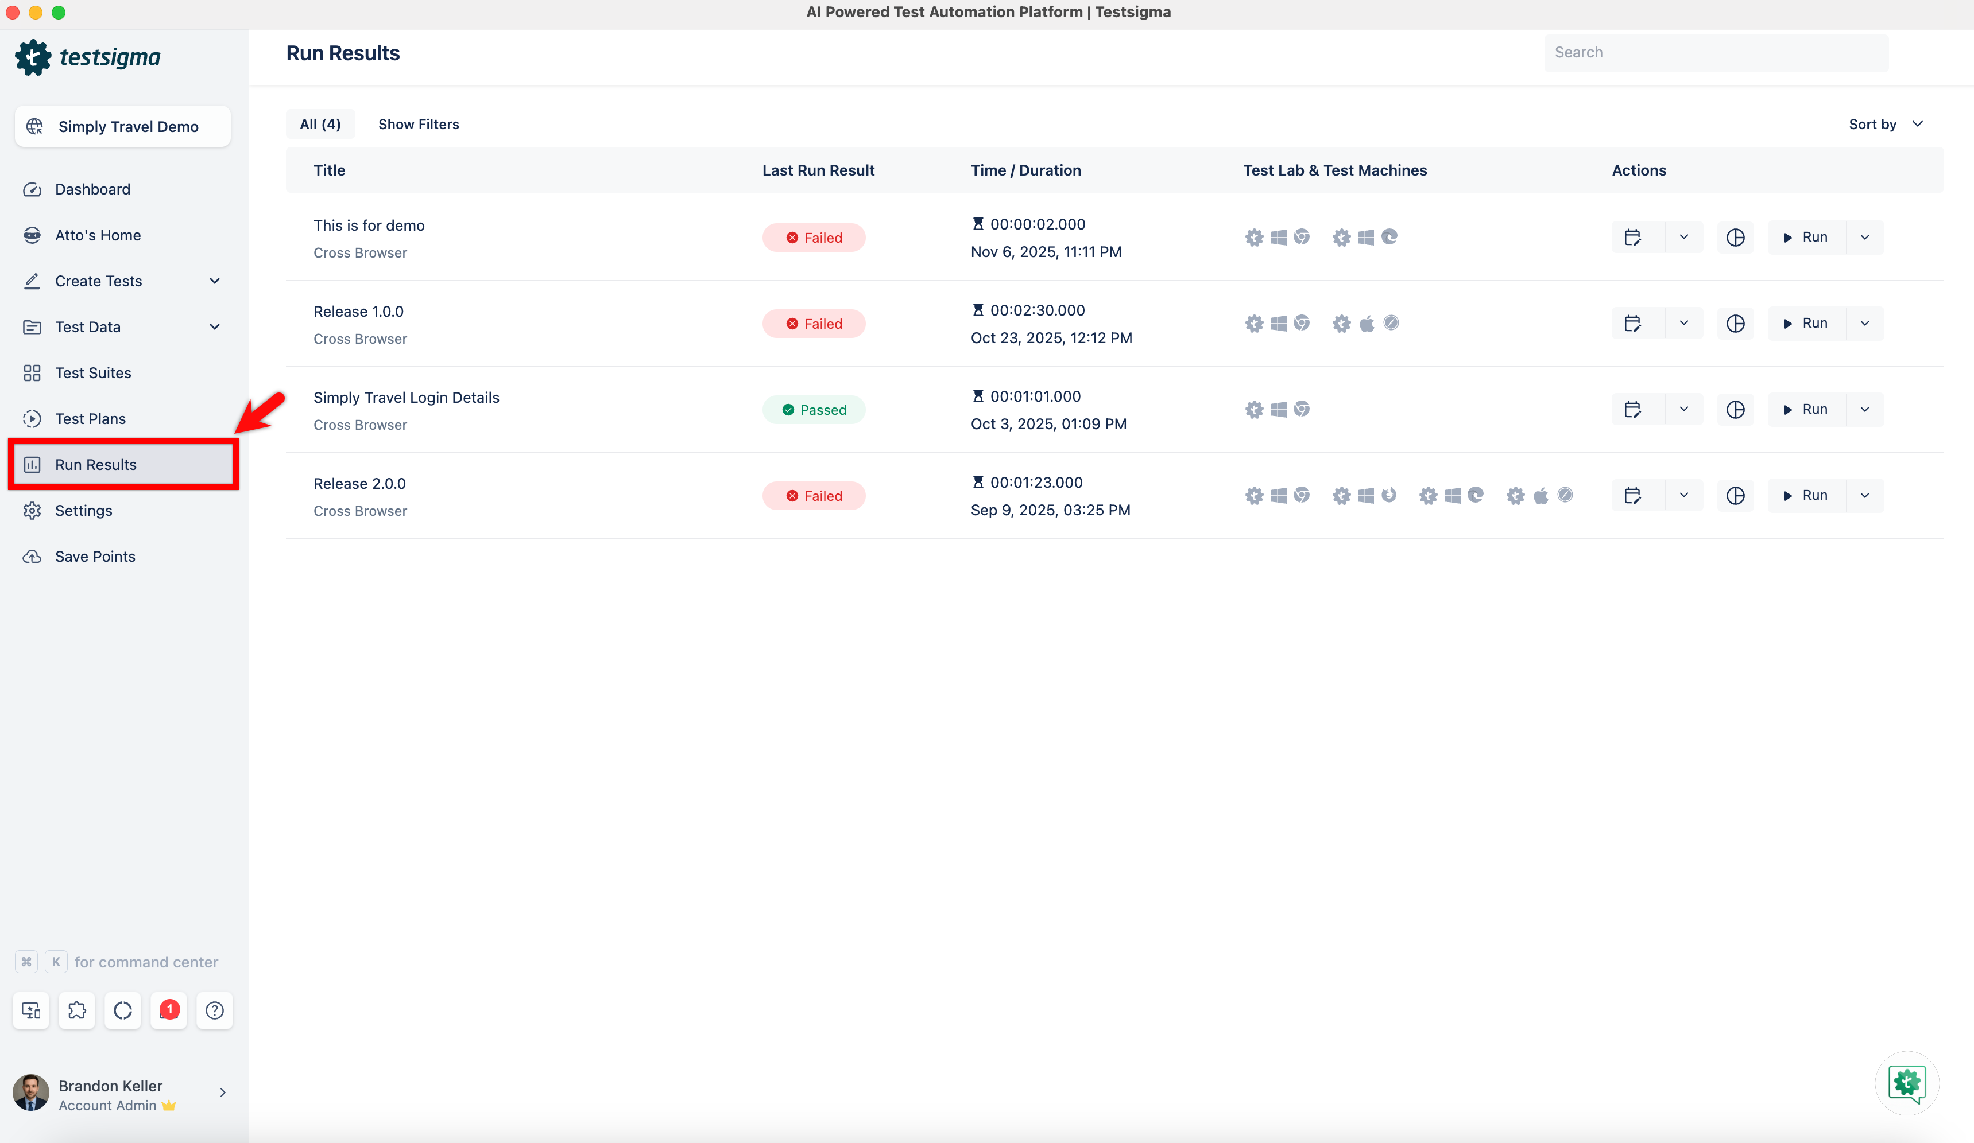
Task: Click the puzzle piece add-ons icon
Action: 77,1010
